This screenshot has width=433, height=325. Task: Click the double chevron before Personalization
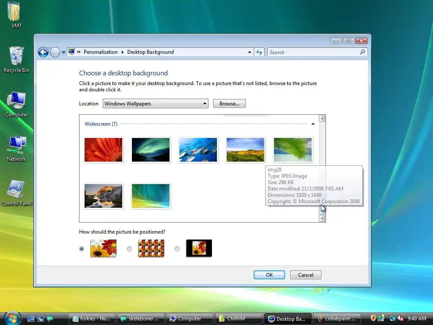(x=79, y=52)
